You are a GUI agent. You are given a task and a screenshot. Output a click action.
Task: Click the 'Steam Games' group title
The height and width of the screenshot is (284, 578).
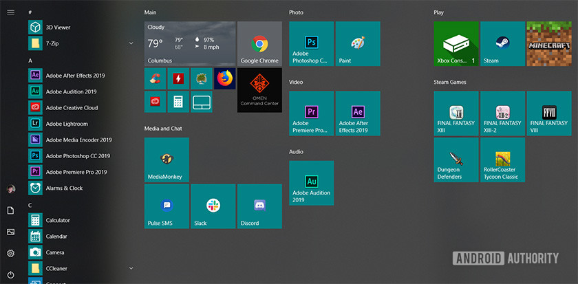450,82
